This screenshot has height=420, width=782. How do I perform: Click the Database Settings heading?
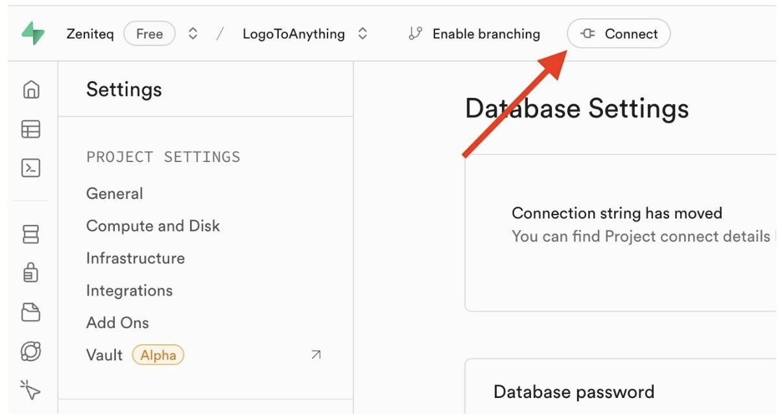[577, 108]
